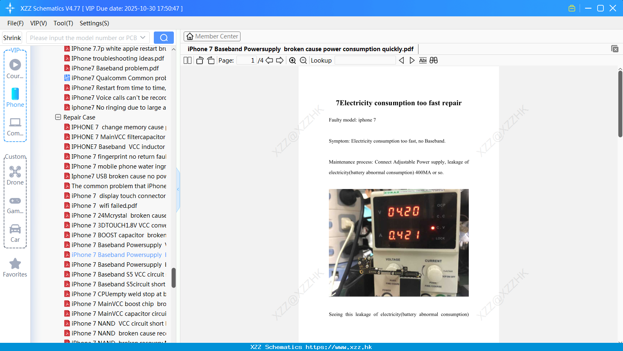Click the file tree vertical scrollbar thumb

[173, 278]
